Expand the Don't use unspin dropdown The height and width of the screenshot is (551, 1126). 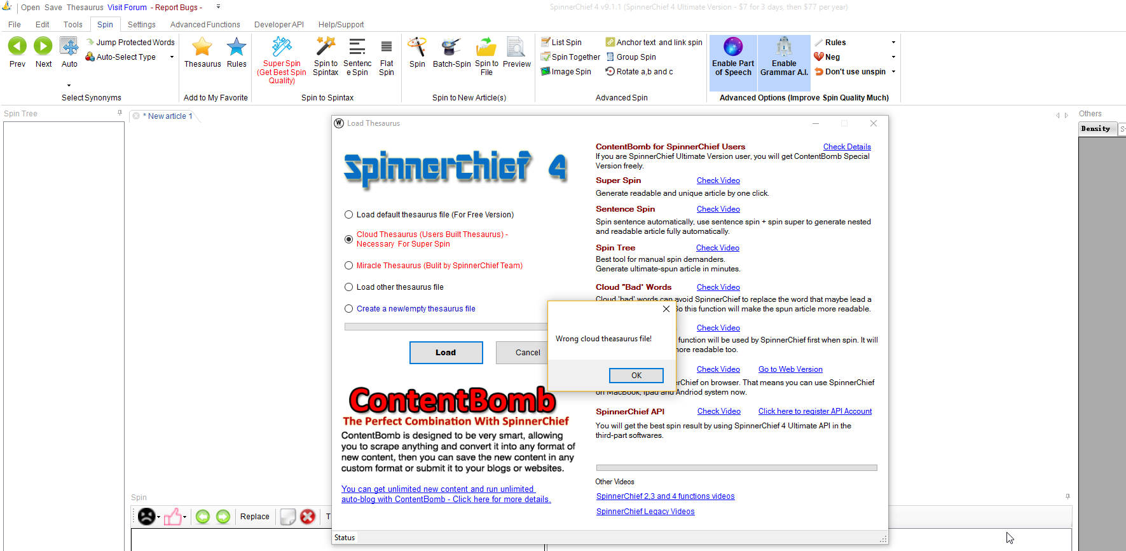pos(893,72)
